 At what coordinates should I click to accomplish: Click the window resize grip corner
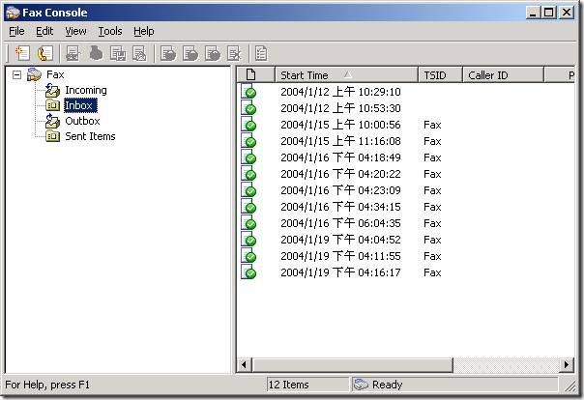pyautogui.click(x=569, y=386)
